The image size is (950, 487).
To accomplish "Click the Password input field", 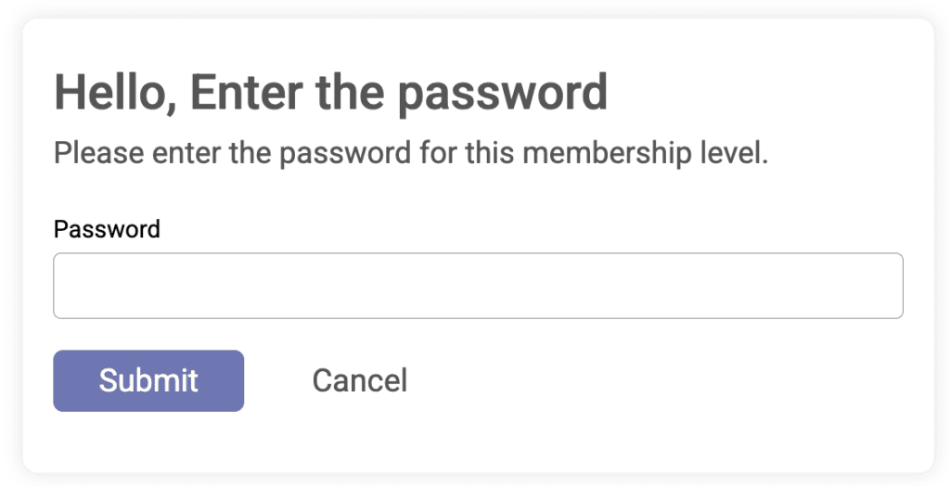I will 478,286.
